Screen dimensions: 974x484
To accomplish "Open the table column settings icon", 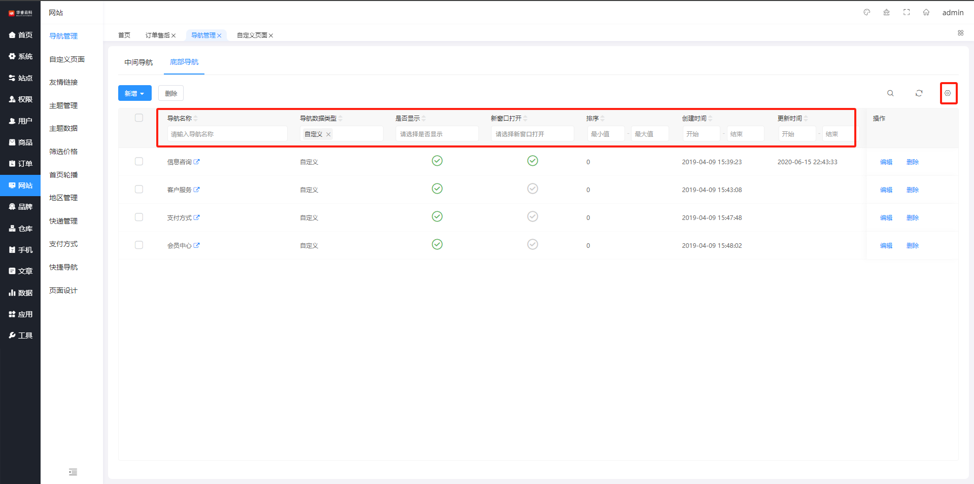I will [948, 93].
